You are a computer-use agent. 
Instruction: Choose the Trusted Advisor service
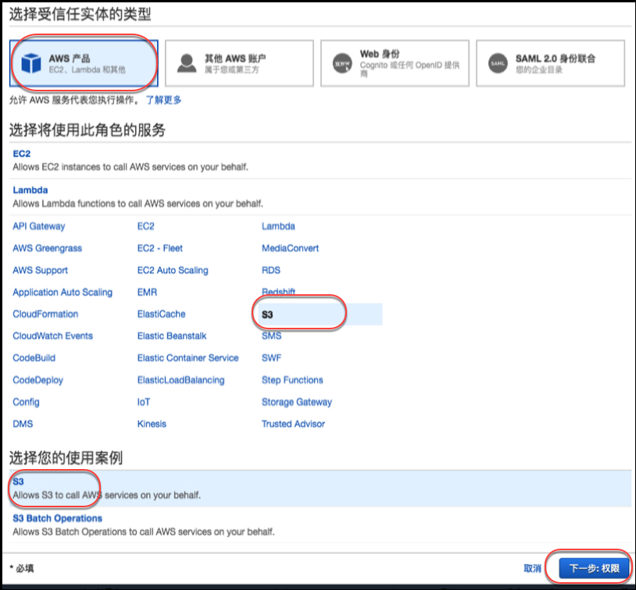(x=293, y=424)
